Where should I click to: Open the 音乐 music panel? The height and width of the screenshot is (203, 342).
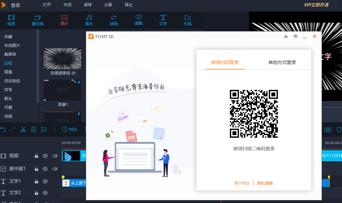coord(89,20)
